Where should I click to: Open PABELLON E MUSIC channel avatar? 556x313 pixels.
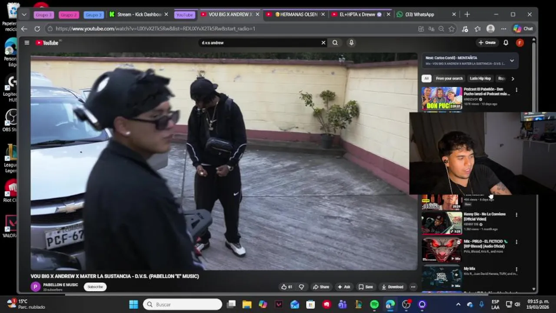pyautogui.click(x=35, y=286)
